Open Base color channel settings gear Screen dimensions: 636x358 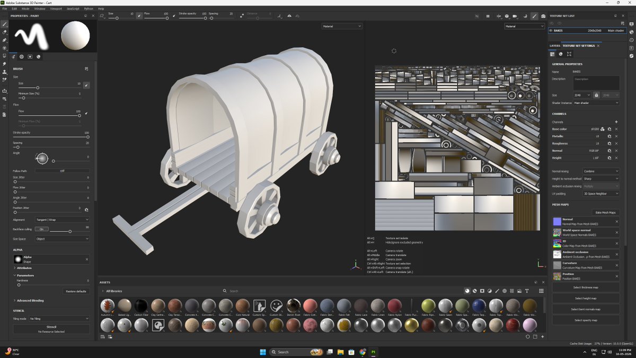[x=609, y=129]
